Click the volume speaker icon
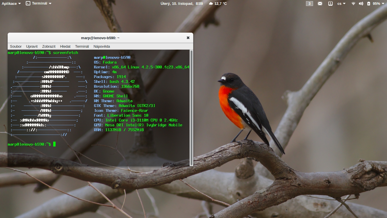Image resolution: width=387 pixels, height=218 pixels. coord(361,4)
